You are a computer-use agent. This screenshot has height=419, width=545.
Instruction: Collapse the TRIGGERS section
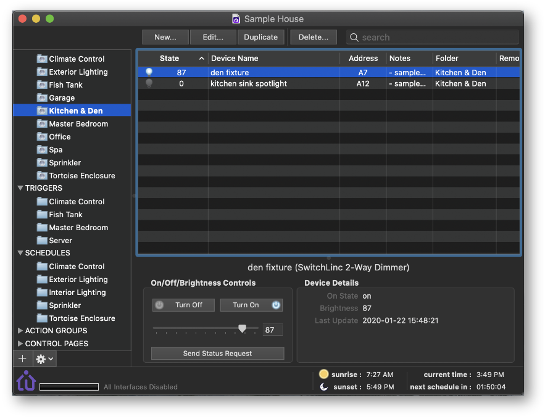(x=20, y=188)
